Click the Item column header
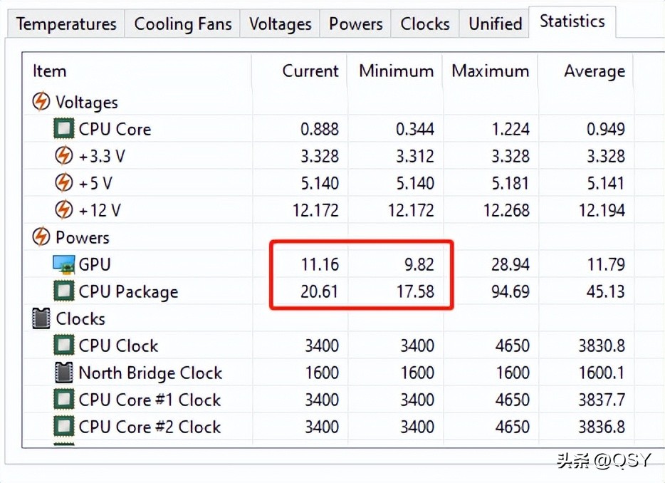 [x=50, y=71]
